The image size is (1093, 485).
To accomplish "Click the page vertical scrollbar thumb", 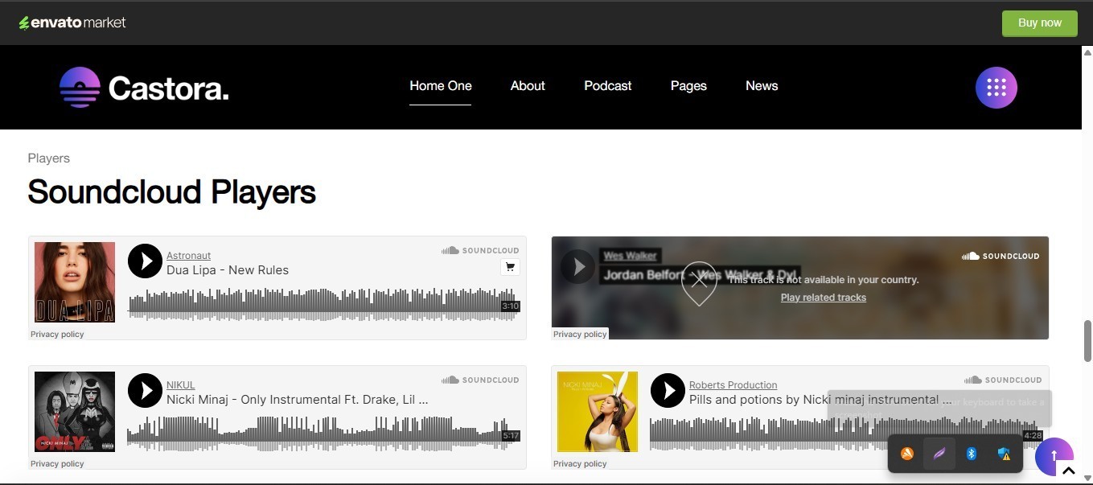I will pyautogui.click(x=1087, y=341).
